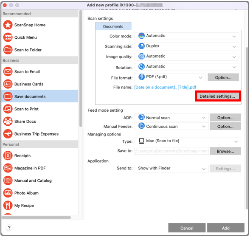Click the ADF Option button
The height and width of the screenshot is (237, 250).
pyautogui.click(x=225, y=118)
